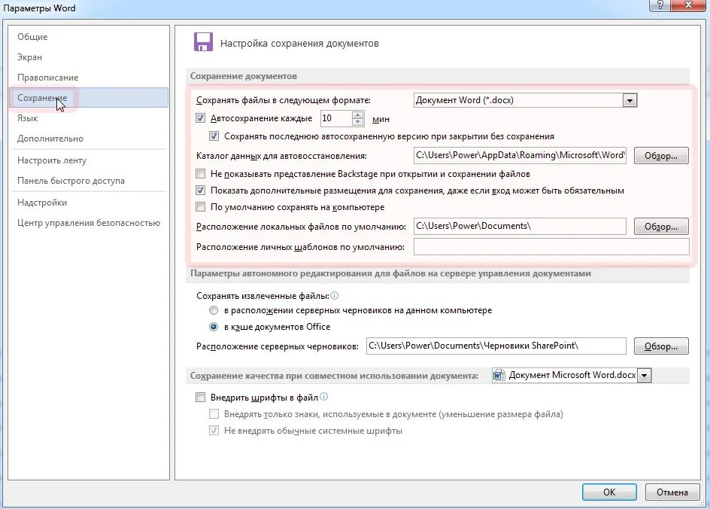Select в расположении серверных черновиков radio button
710x509 pixels.
[x=214, y=310]
